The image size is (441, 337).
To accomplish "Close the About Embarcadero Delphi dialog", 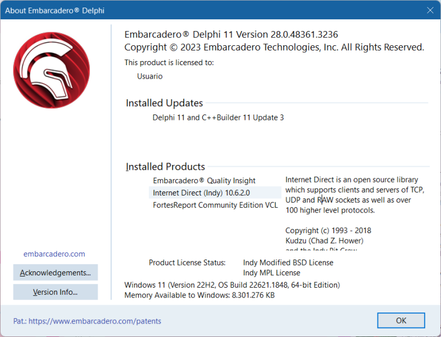I will (430, 11).
